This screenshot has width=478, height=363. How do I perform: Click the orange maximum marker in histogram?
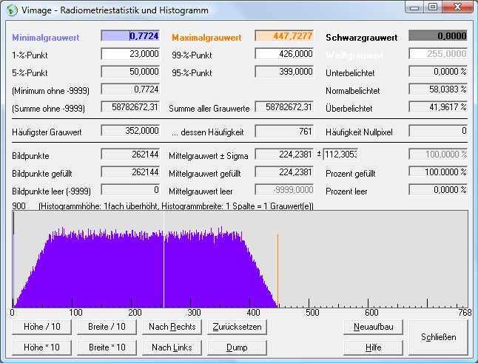pos(277,270)
